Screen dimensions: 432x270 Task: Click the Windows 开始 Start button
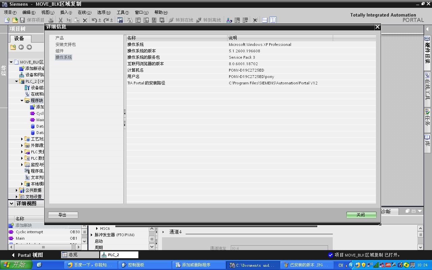click(16, 265)
